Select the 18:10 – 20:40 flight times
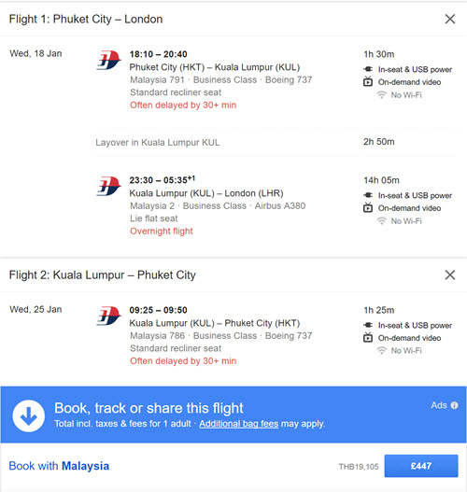 (158, 54)
